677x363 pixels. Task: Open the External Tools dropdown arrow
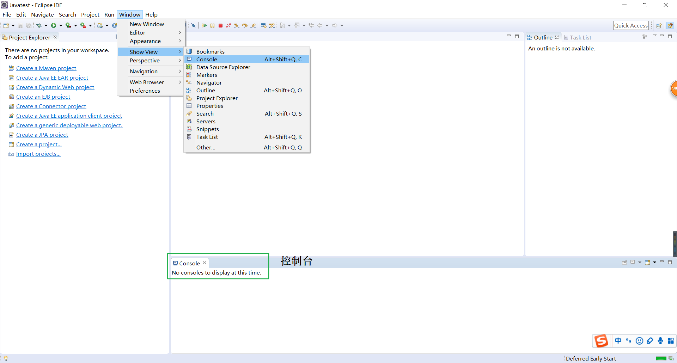[x=90, y=25]
